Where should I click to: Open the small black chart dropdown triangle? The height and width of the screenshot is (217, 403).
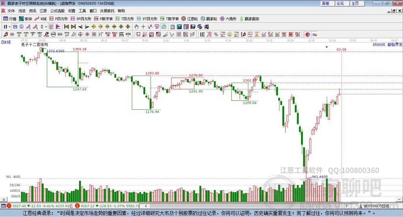tap(327, 47)
